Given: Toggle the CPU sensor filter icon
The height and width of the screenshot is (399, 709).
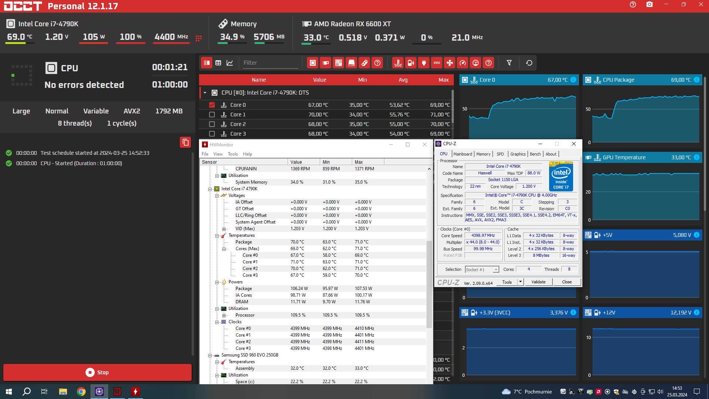Looking at the screenshot, I should [312, 63].
